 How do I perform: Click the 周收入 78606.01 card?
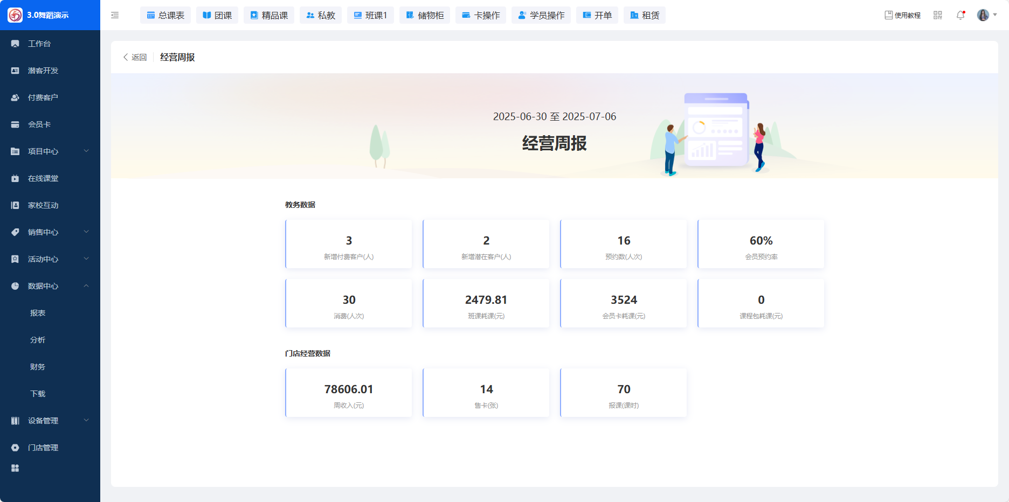pyautogui.click(x=349, y=393)
